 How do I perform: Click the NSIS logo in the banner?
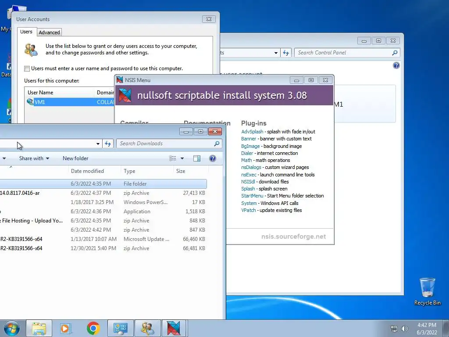pos(125,95)
